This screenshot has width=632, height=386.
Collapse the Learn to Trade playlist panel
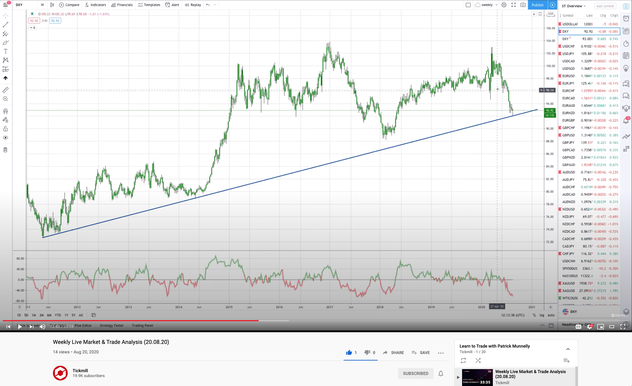(x=568, y=349)
